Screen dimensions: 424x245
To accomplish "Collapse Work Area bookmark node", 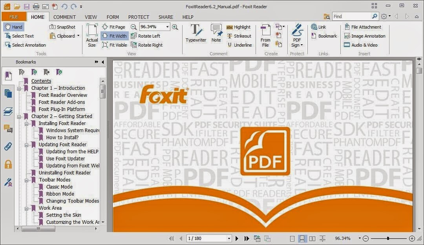I will click(27, 208).
